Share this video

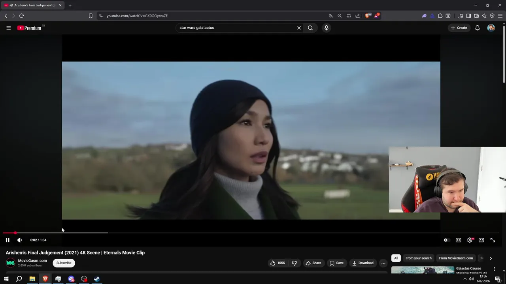coord(313,263)
